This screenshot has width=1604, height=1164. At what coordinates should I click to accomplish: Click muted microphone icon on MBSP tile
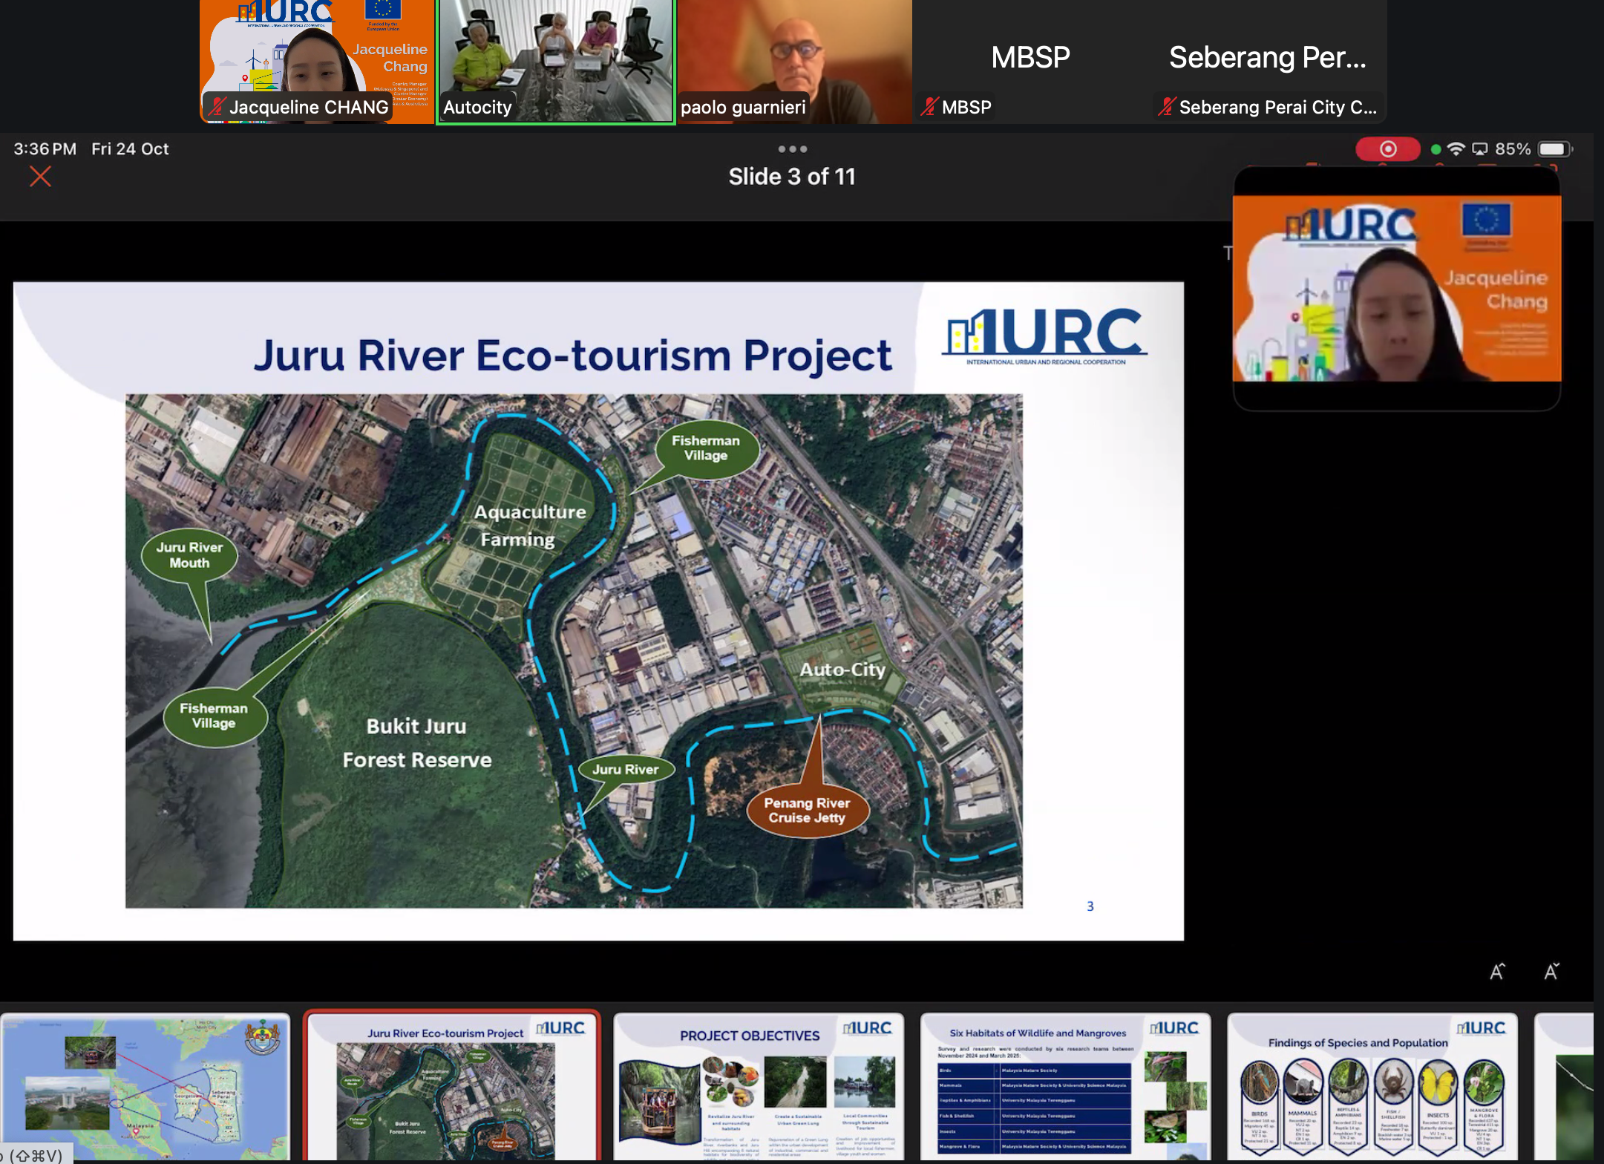coord(929,107)
